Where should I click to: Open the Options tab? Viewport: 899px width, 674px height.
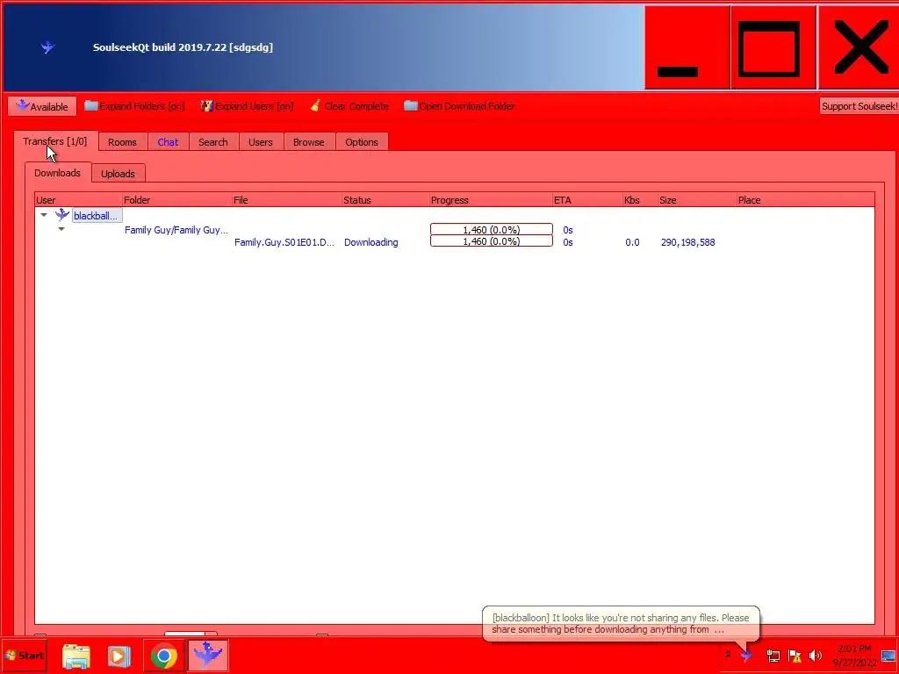(362, 142)
